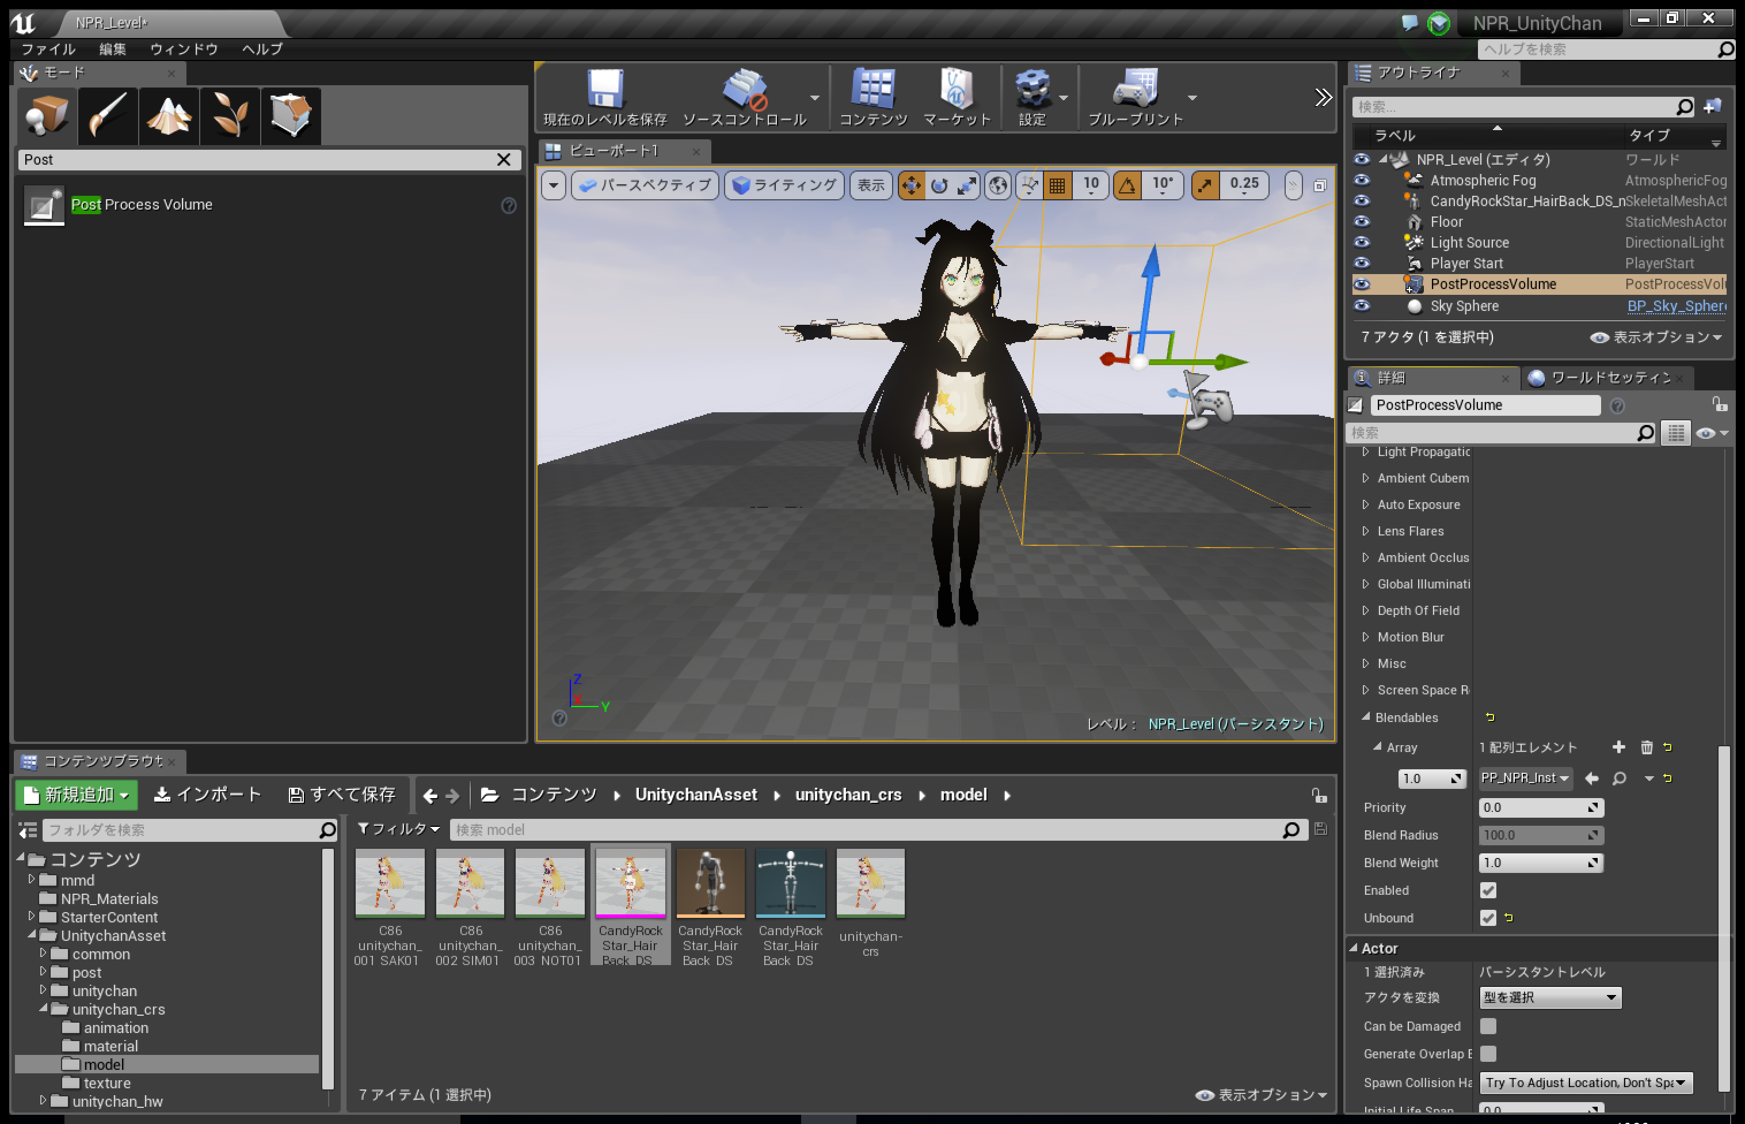Select the Foliage mode leaf icon
The width and height of the screenshot is (1745, 1124).
230,115
